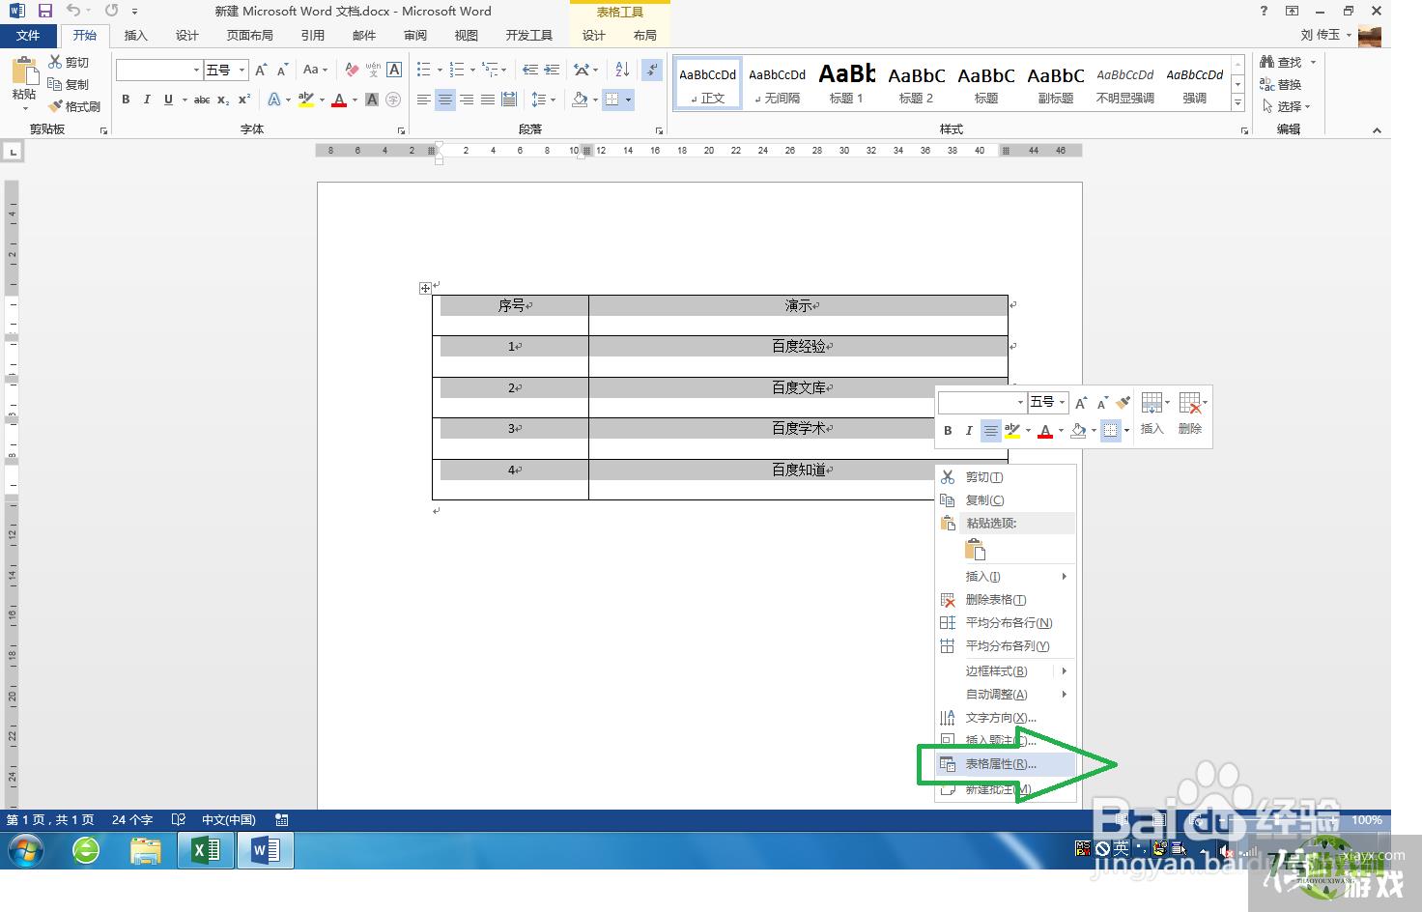Toggle Italic in the floating mini toolbar
Viewport: 1422px width, 912px height.
coord(969,431)
